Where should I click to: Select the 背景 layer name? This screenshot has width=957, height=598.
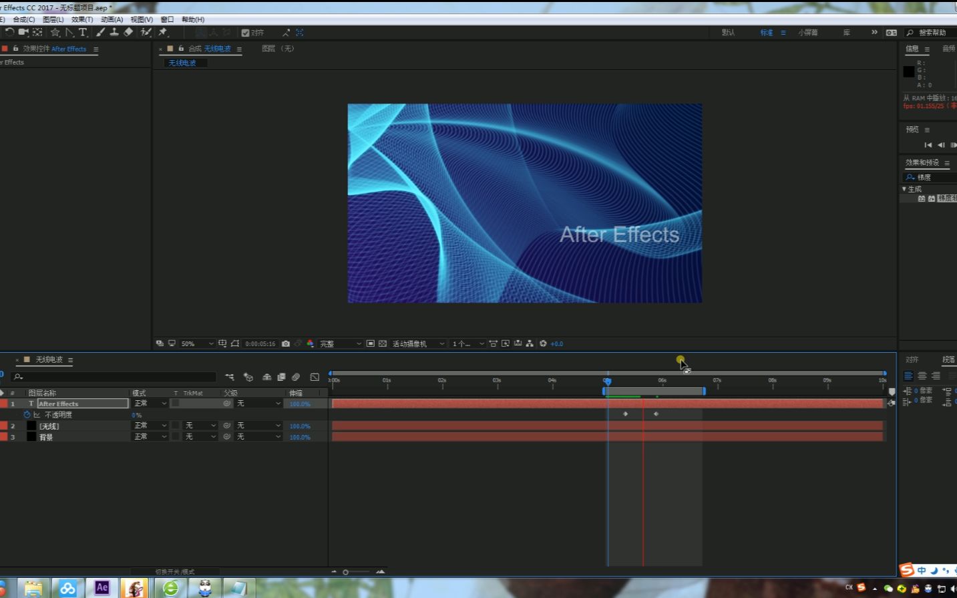[x=45, y=438]
